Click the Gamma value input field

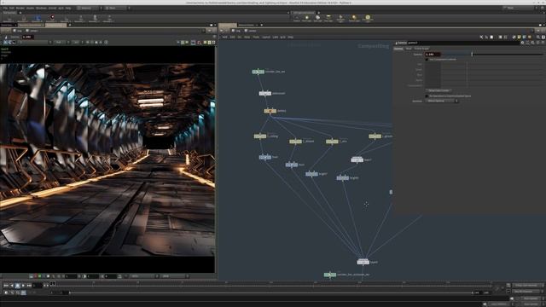click(x=433, y=55)
